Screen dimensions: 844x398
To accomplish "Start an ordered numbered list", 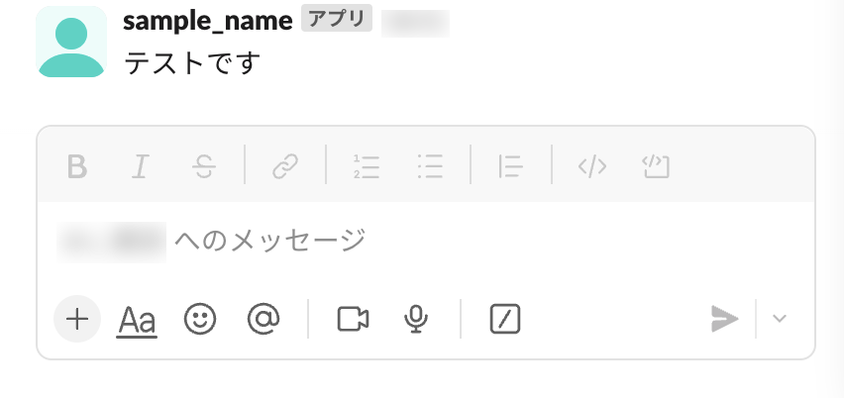I will [x=367, y=166].
